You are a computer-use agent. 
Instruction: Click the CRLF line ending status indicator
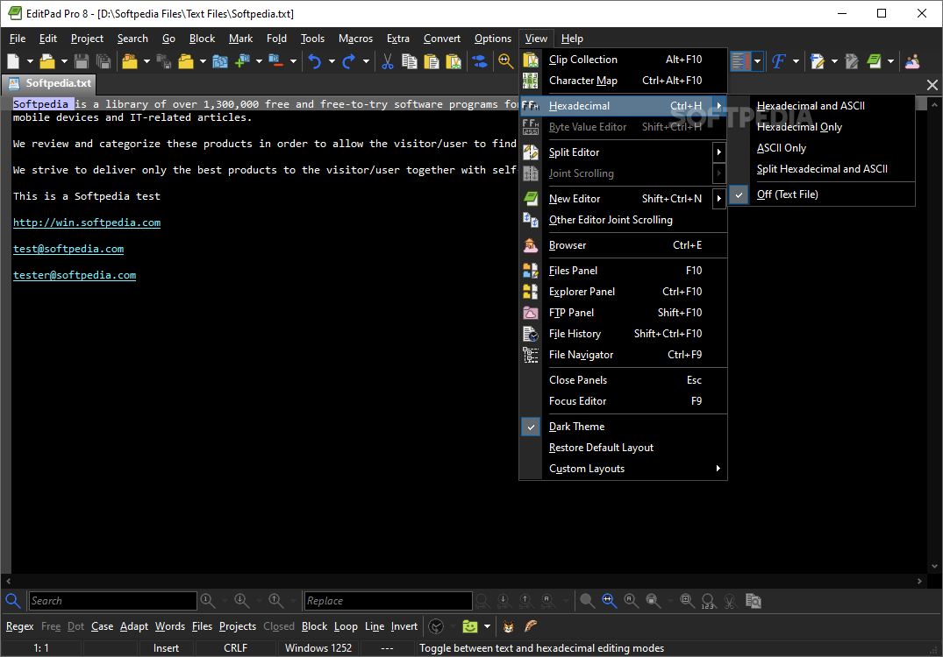pos(236,648)
